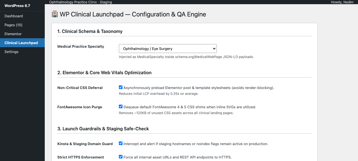Select Clinical Launchpad in the sidebar
358x161 pixels.
pyautogui.click(x=22, y=43)
